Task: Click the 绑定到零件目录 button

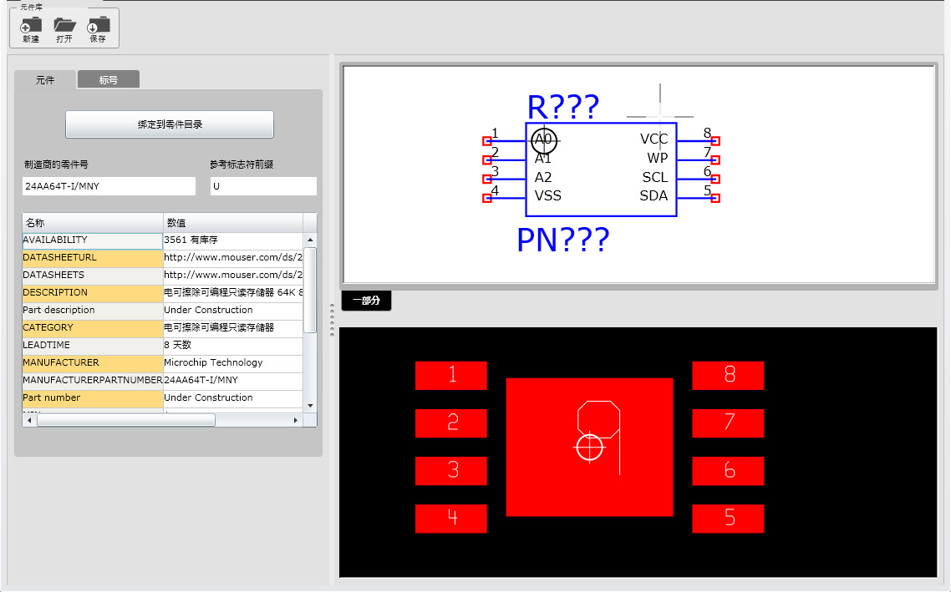Action: [x=169, y=124]
